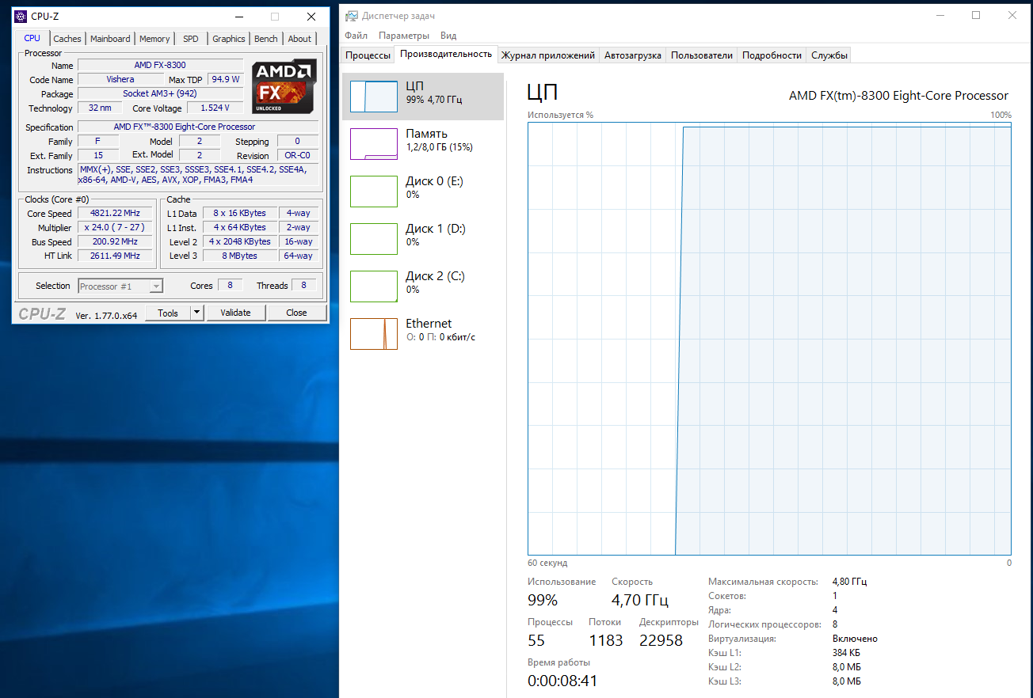The height and width of the screenshot is (698, 1033).
Task: Open the Graphics tab in CPU-Z
Action: coord(229,39)
